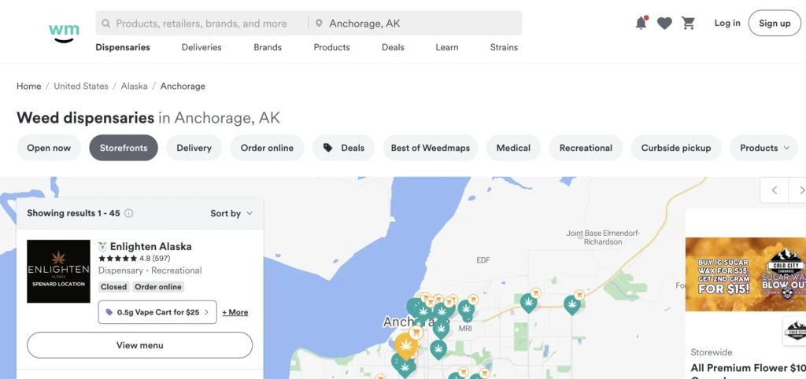
Task: Toggle Storefronts filter
Action: point(124,148)
